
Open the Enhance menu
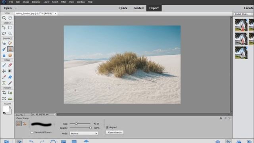pyautogui.click(x=36, y=2)
